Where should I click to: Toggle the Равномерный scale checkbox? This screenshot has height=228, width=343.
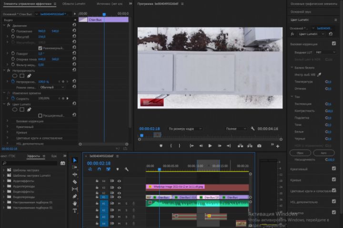tap(40, 48)
